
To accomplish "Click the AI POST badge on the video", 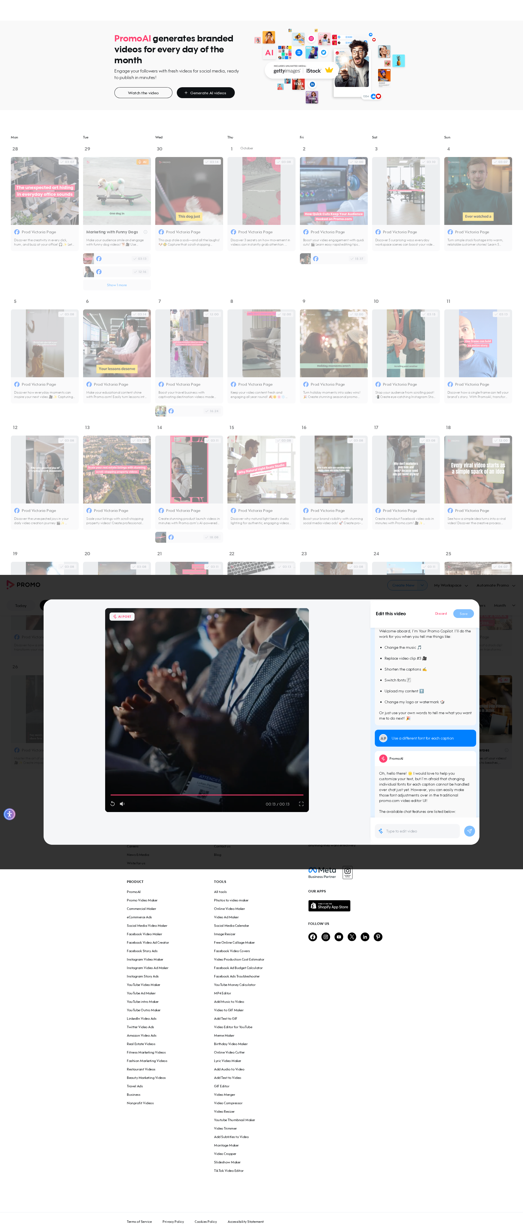I will [122, 617].
